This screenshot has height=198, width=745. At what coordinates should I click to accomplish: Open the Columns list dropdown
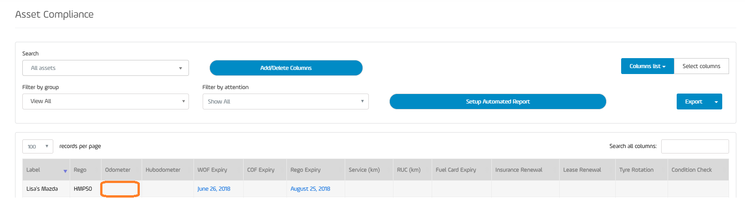pos(647,66)
